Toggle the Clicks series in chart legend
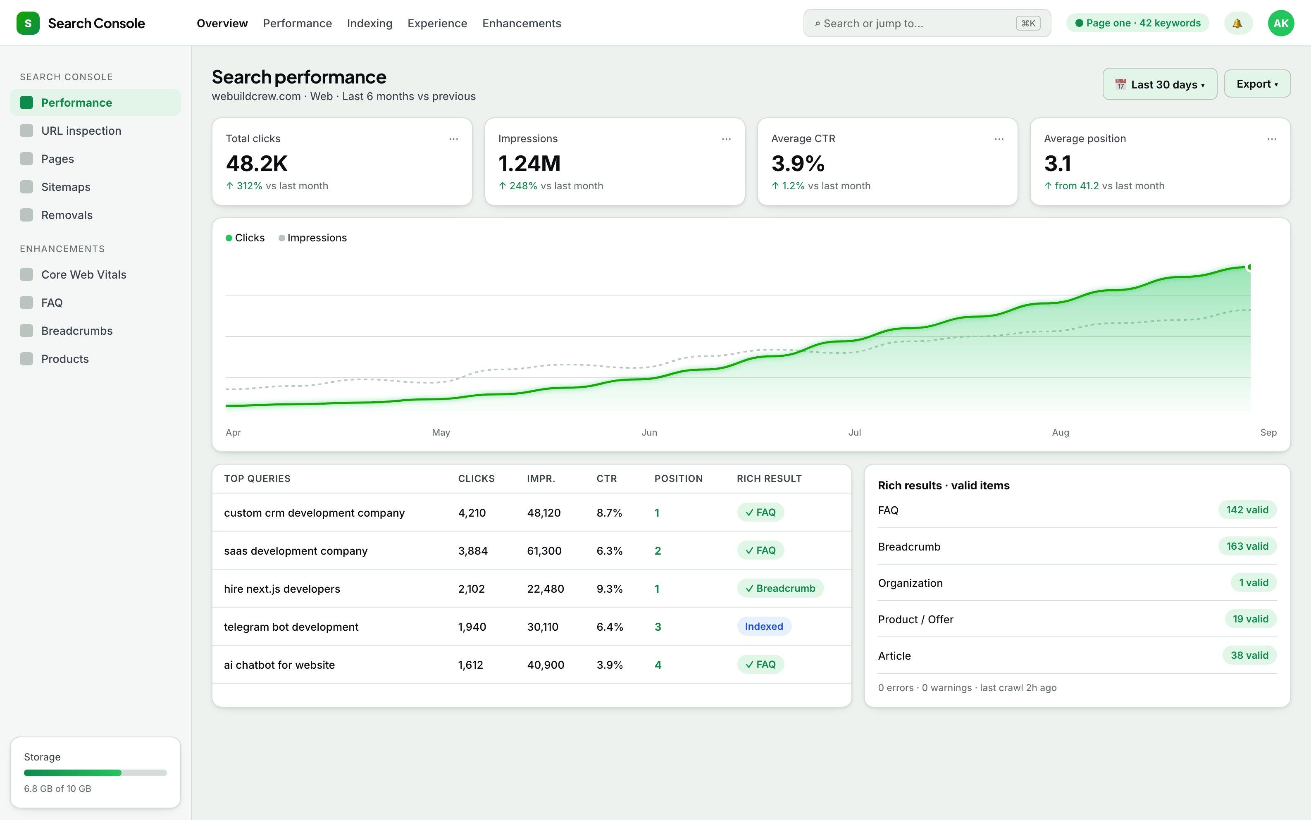This screenshot has height=820, width=1311. (x=245, y=238)
